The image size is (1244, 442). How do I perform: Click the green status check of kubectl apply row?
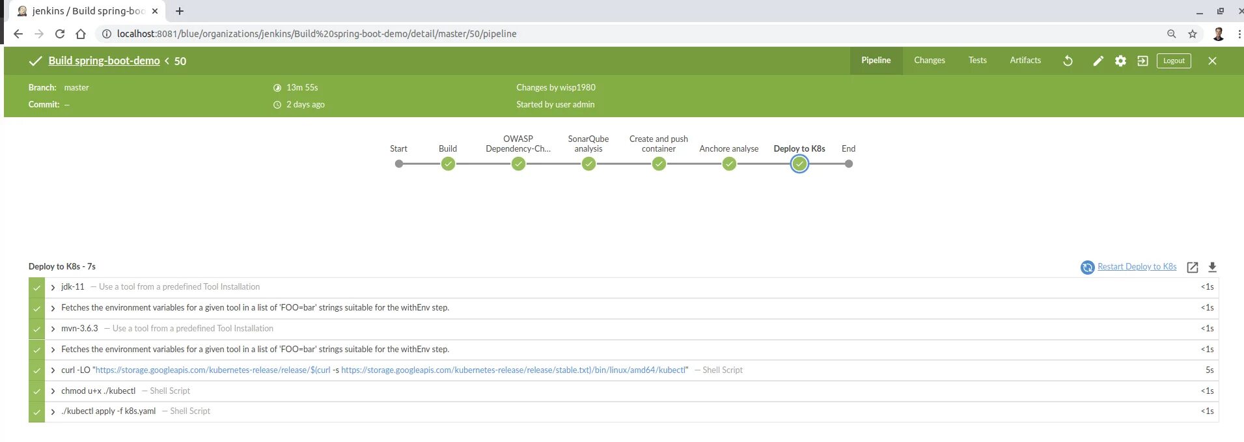(x=36, y=412)
